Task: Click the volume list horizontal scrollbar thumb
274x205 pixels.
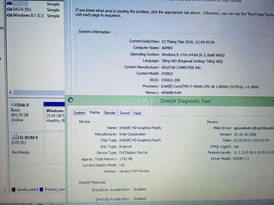Action: click(39, 93)
